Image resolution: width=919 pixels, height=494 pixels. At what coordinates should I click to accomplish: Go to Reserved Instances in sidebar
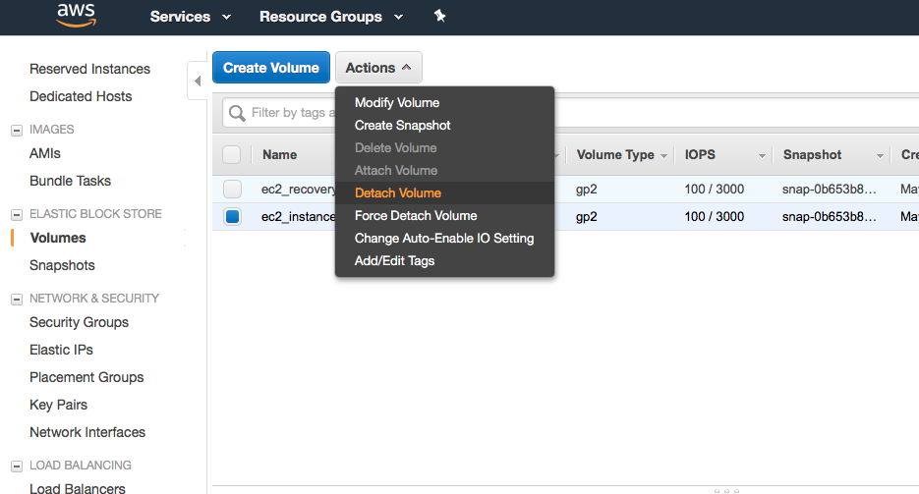coord(89,69)
